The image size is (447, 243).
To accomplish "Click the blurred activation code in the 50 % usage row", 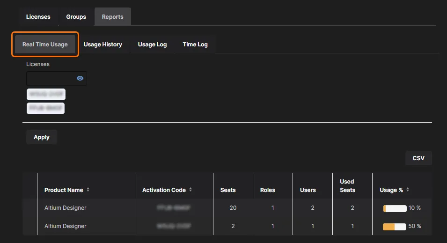I will pos(174,226).
